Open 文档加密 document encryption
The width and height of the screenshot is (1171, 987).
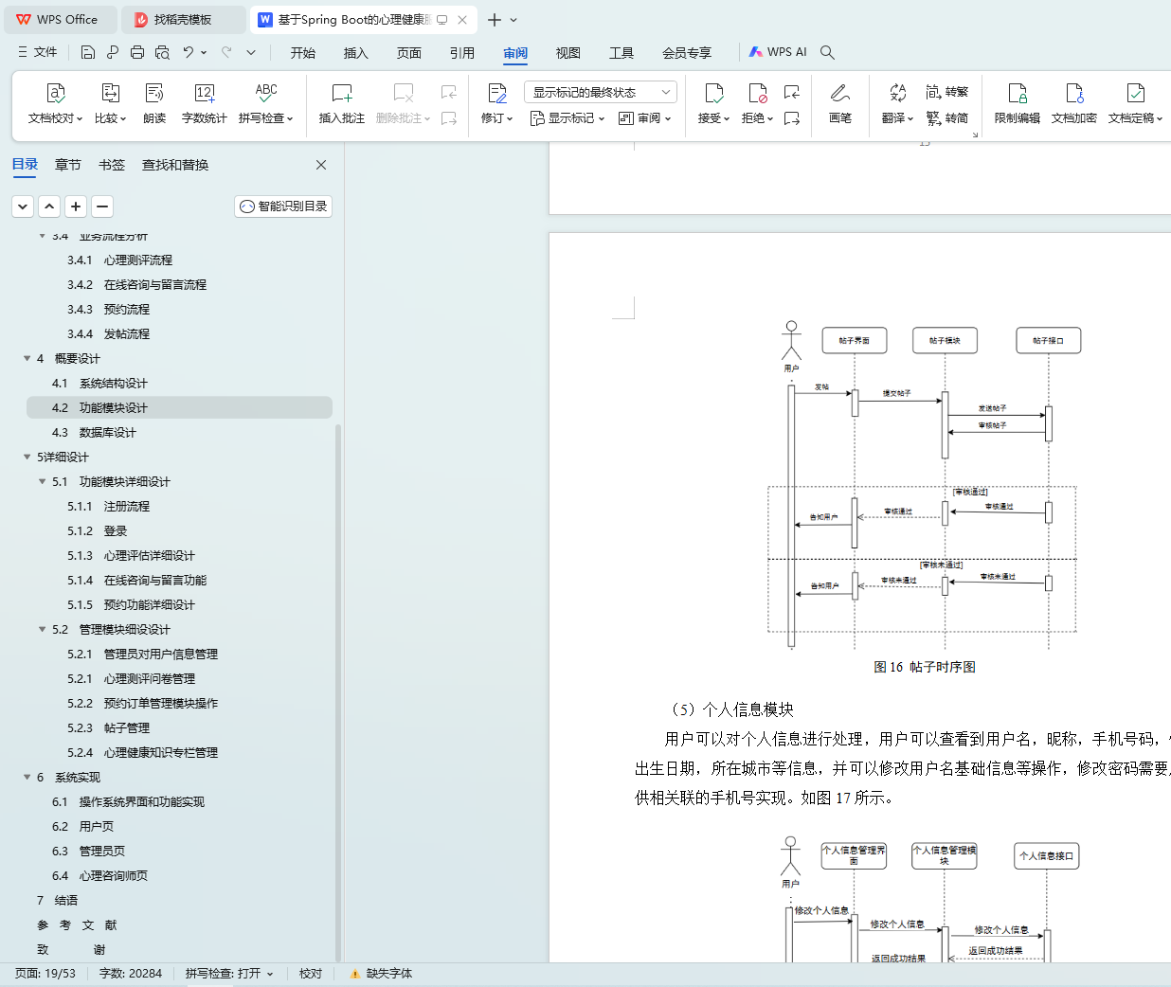pos(1074,104)
